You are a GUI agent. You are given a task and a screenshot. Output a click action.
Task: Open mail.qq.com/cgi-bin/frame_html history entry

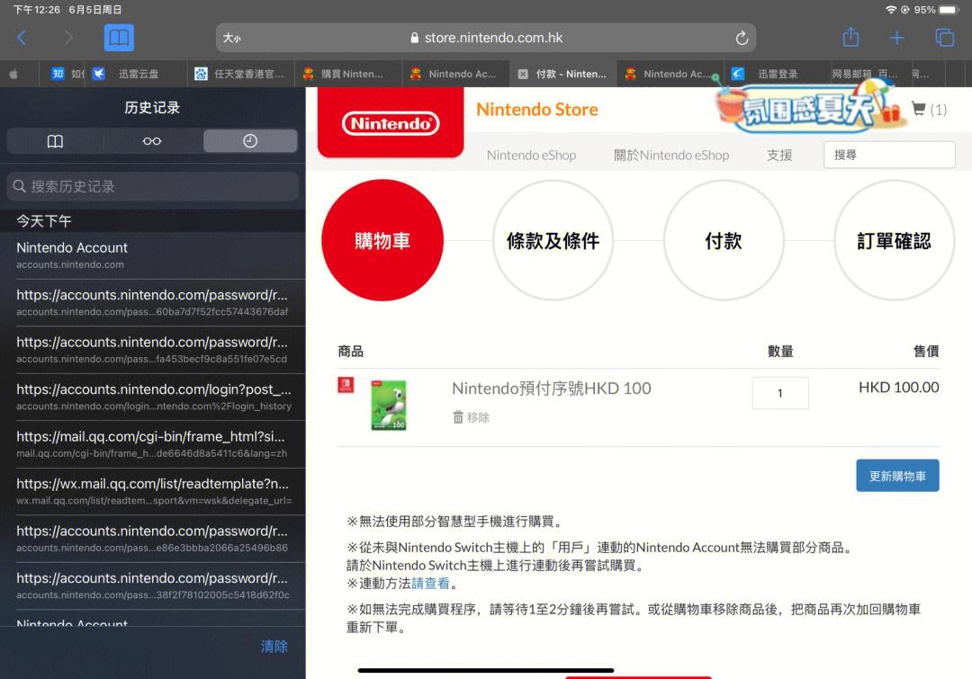tap(152, 444)
